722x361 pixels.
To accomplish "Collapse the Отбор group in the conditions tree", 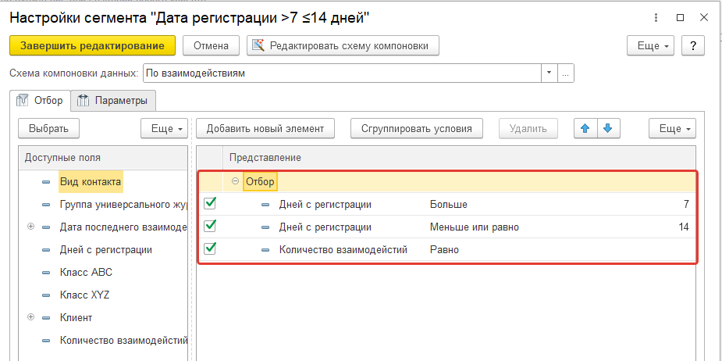I will click(x=235, y=182).
